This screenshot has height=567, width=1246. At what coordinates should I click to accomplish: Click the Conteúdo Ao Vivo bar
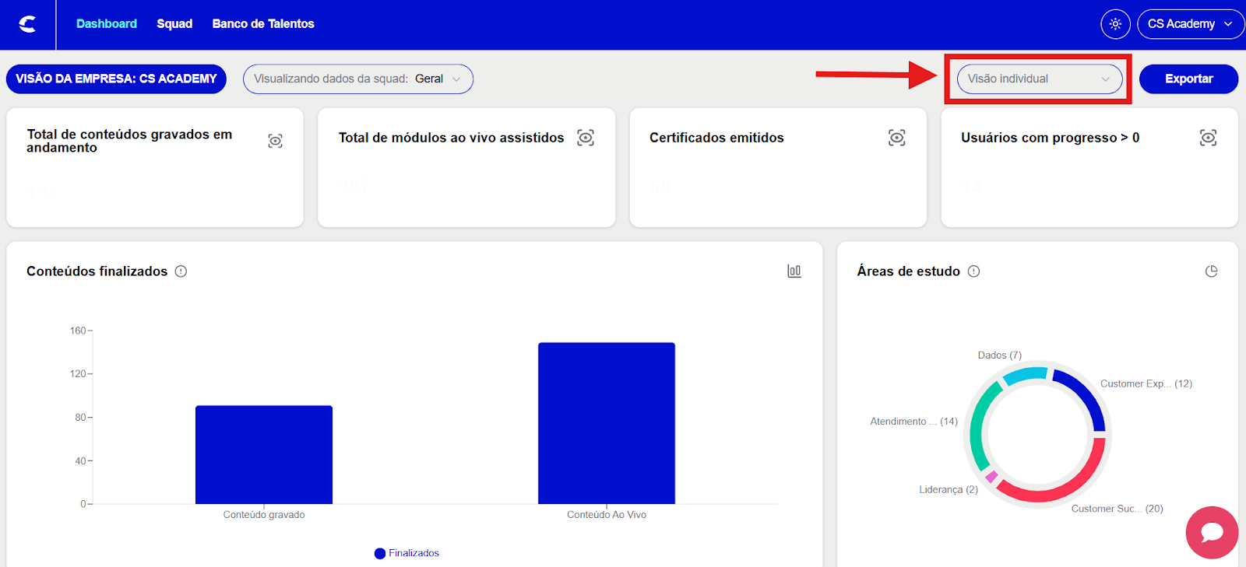coord(607,423)
